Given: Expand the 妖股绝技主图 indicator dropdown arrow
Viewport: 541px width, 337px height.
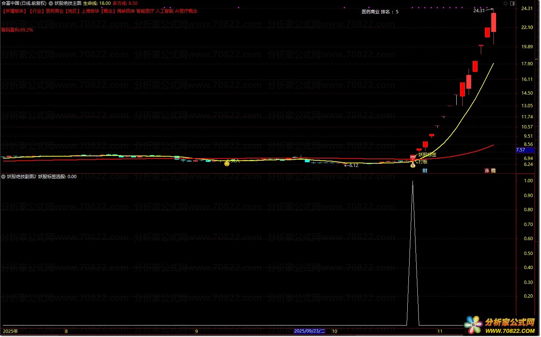Looking at the screenshot, I should coord(51,3).
